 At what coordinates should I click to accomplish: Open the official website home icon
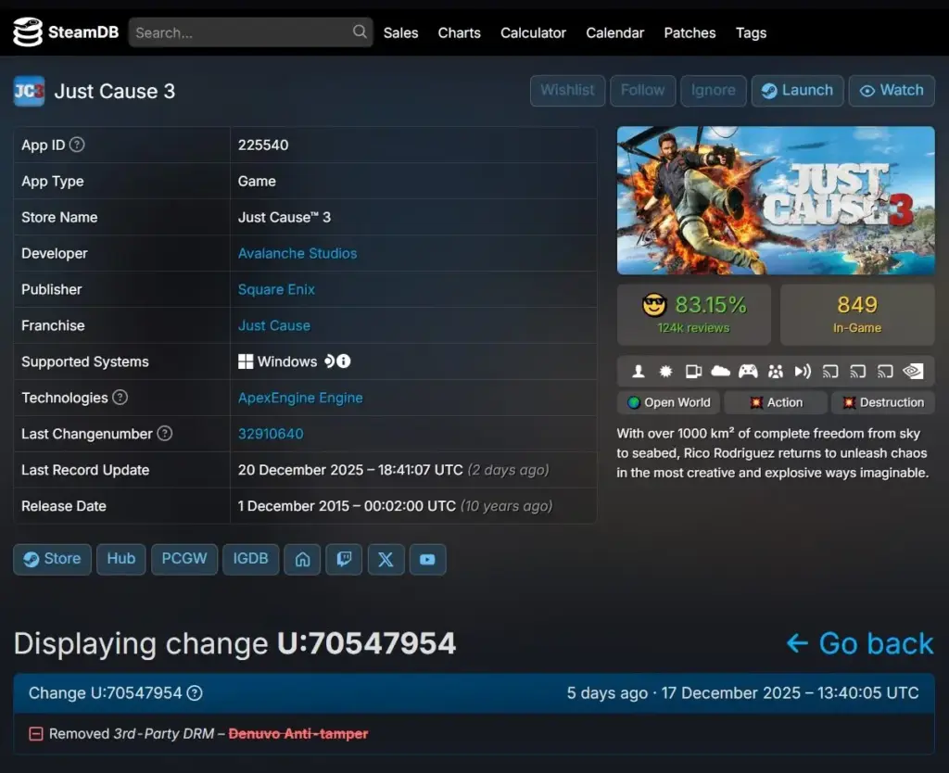click(302, 559)
